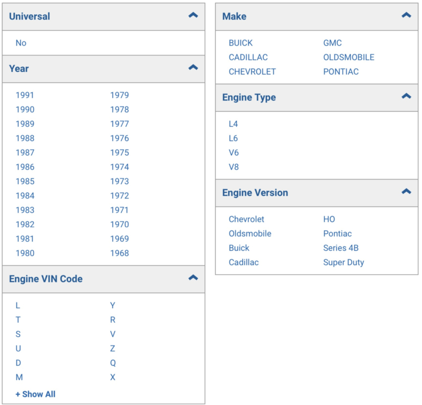Select year 1975 filter

[x=120, y=153]
